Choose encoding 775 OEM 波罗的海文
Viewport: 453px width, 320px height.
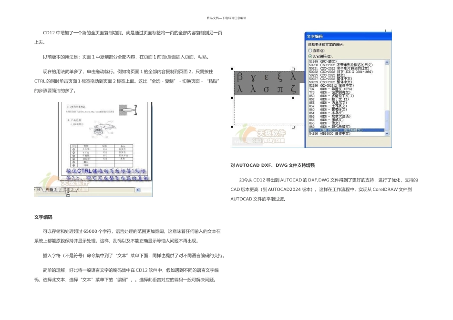click(346, 92)
